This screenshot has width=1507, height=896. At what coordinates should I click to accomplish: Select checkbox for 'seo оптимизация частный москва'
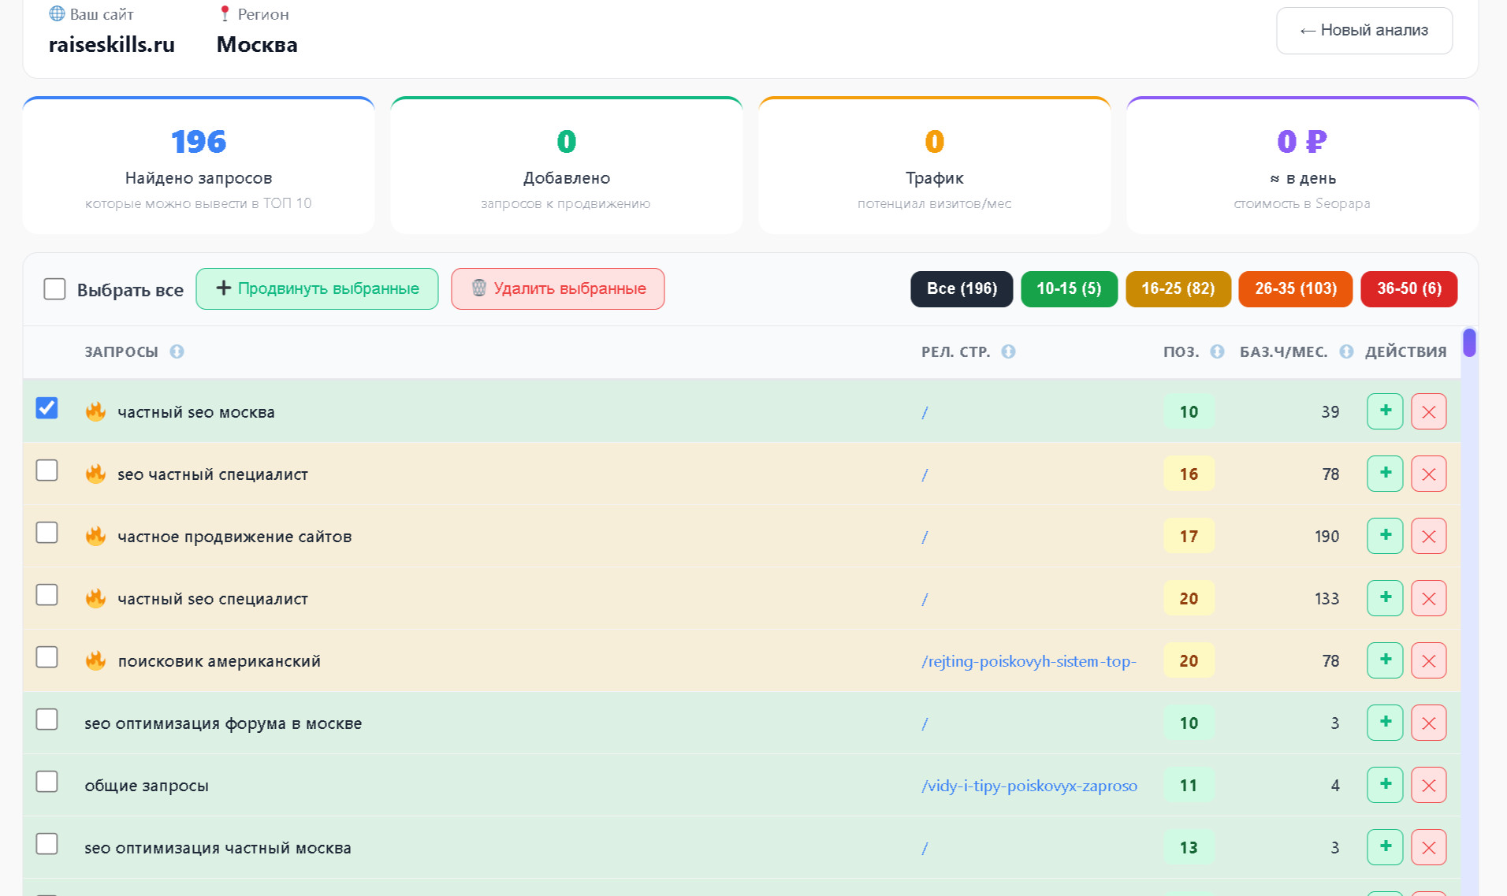pos(47,844)
